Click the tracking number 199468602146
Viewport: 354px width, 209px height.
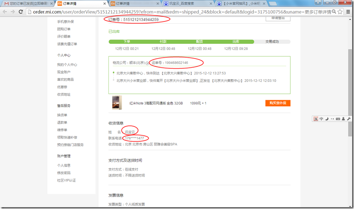click(x=177, y=63)
